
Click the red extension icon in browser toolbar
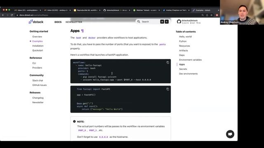point(217,15)
